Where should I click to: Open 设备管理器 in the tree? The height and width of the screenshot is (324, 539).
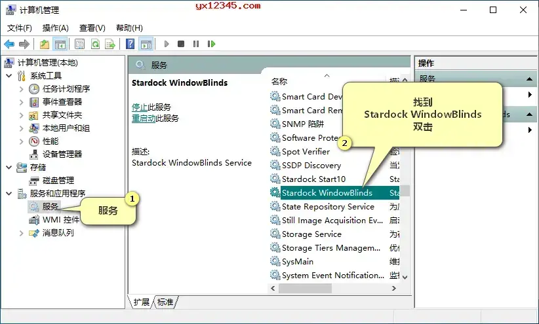pyautogui.click(x=62, y=154)
